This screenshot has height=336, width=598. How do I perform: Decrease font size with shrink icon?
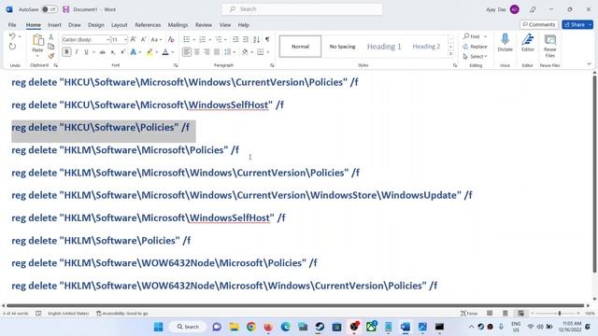click(143, 39)
